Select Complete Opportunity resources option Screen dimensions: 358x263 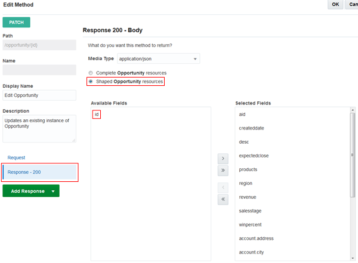pos(91,73)
